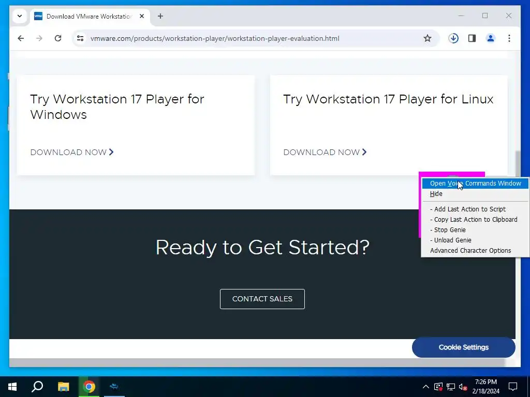Click 'Ready to Get Started?' heading
The image size is (530, 397).
pos(262,248)
